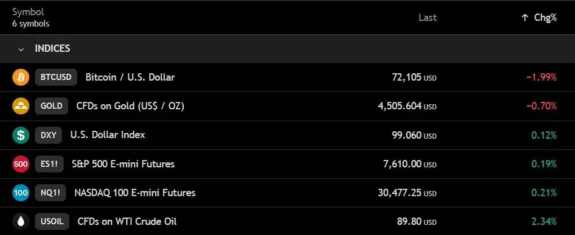Select the USOIL ticker badge
575x235 pixels.
click(x=52, y=221)
